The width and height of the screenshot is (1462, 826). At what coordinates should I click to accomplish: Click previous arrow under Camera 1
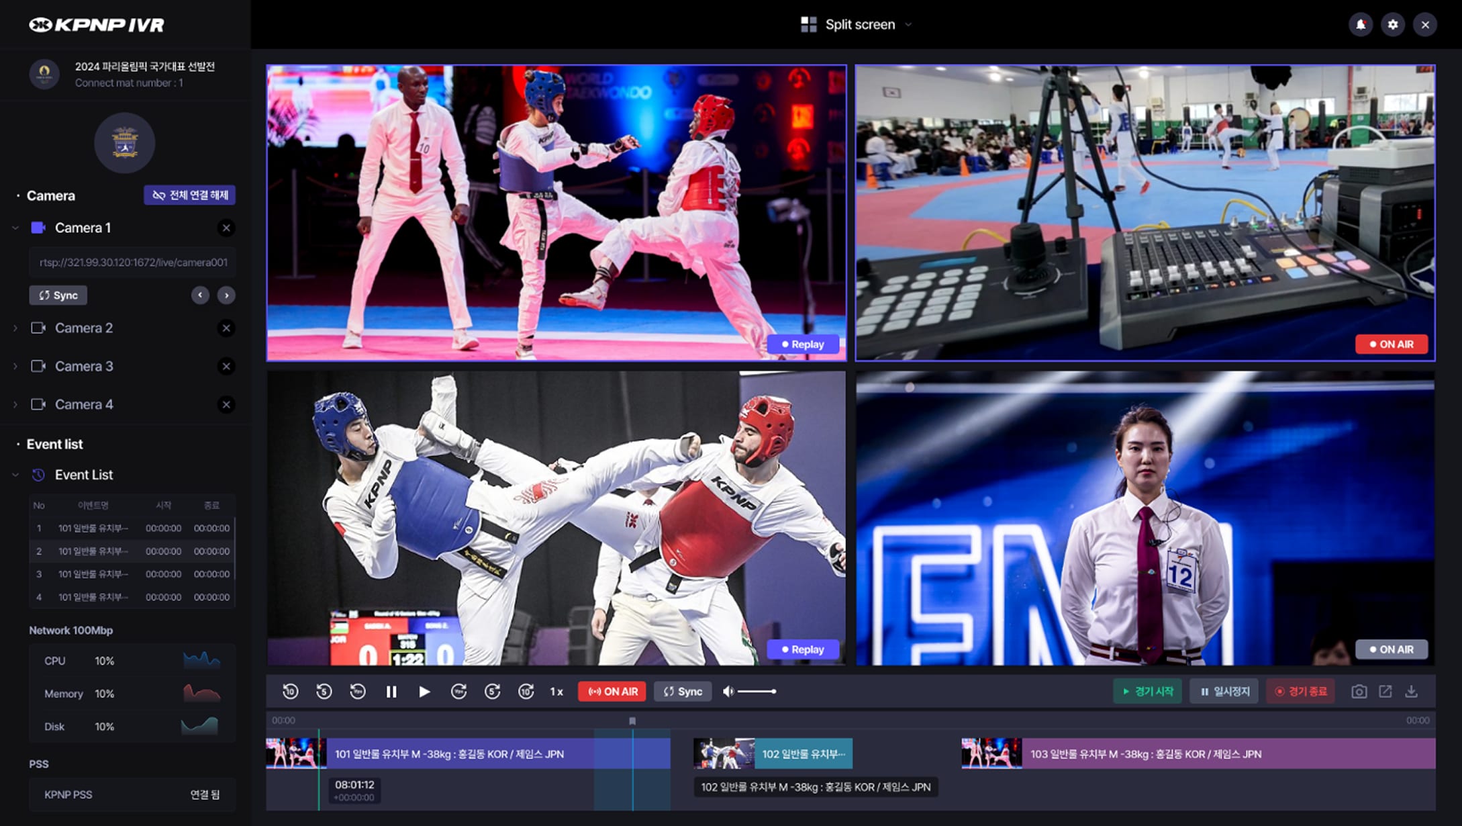coord(200,295)
